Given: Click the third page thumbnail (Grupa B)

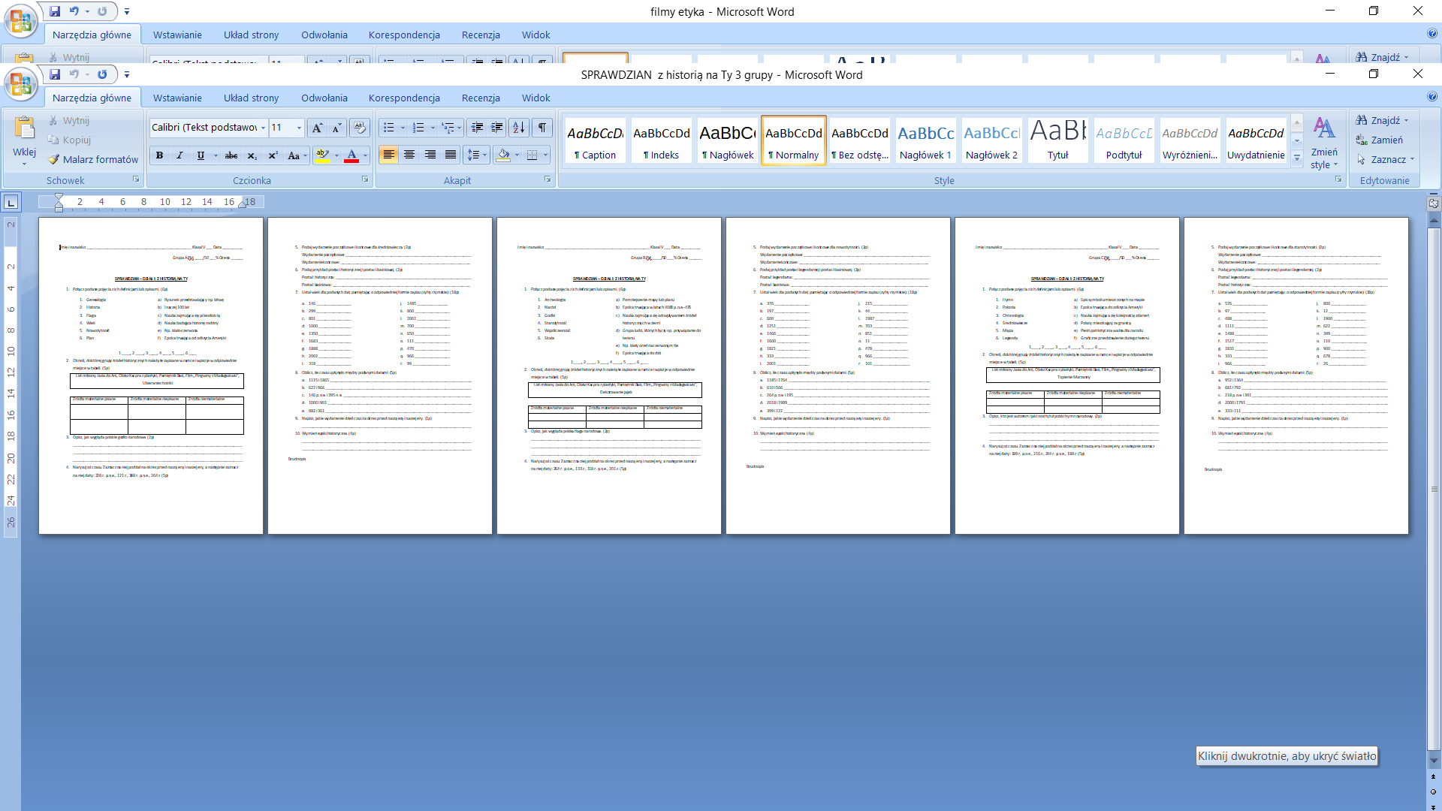Looking at the screenshot, I should coord(608,375).
